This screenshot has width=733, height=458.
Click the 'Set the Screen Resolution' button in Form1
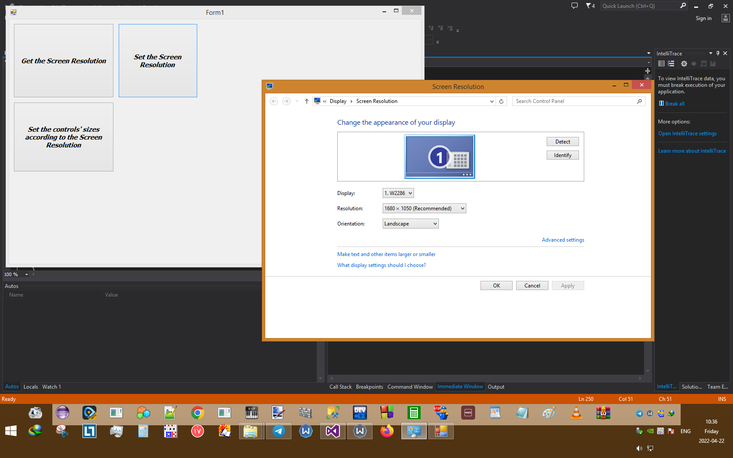coord(158,61)
